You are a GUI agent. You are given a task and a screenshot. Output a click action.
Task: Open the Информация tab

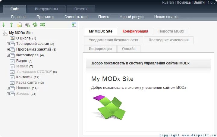point(100,49)
